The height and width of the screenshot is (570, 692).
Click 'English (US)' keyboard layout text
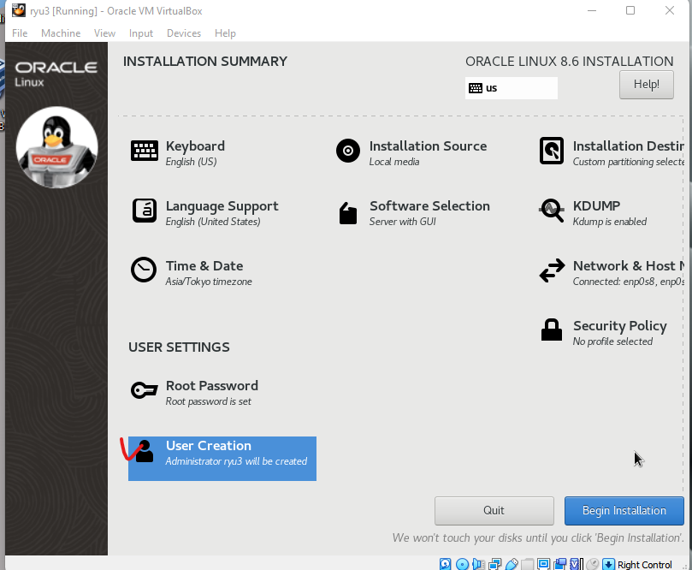point(191,162)
